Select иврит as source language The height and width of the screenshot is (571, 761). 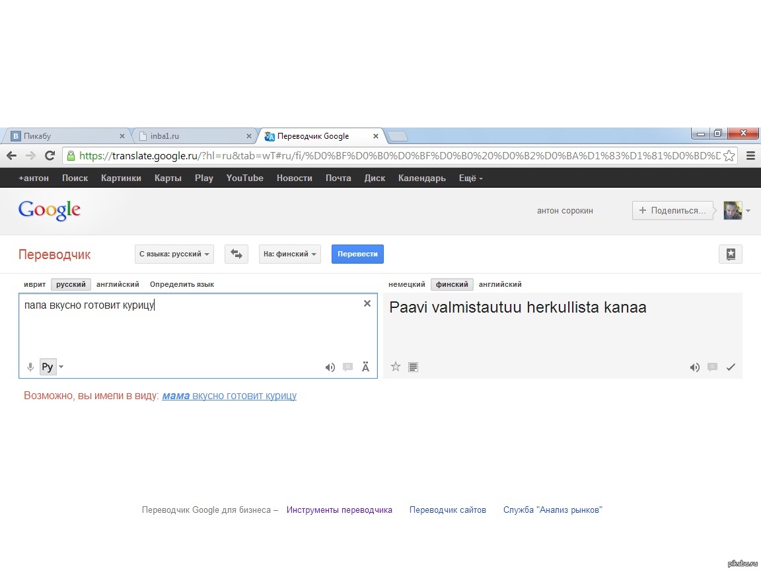click(35, 285)
